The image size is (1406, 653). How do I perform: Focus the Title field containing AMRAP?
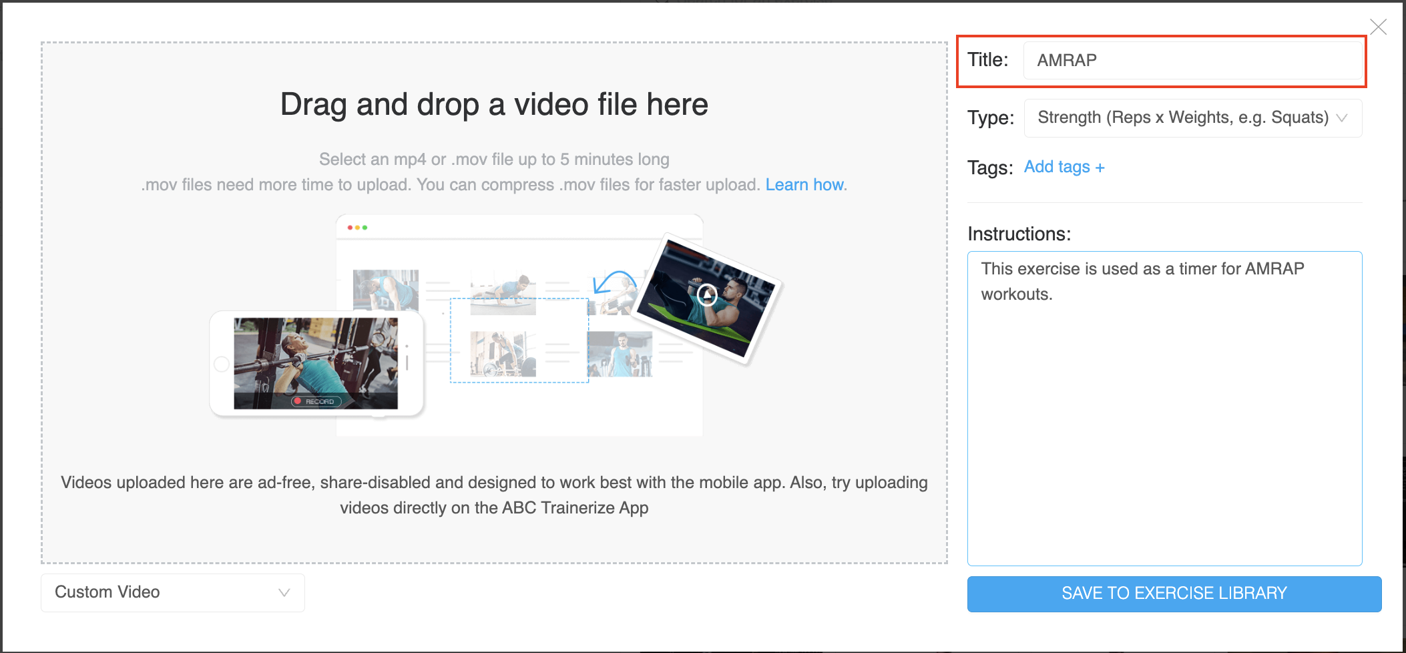tap(1192, 61)
